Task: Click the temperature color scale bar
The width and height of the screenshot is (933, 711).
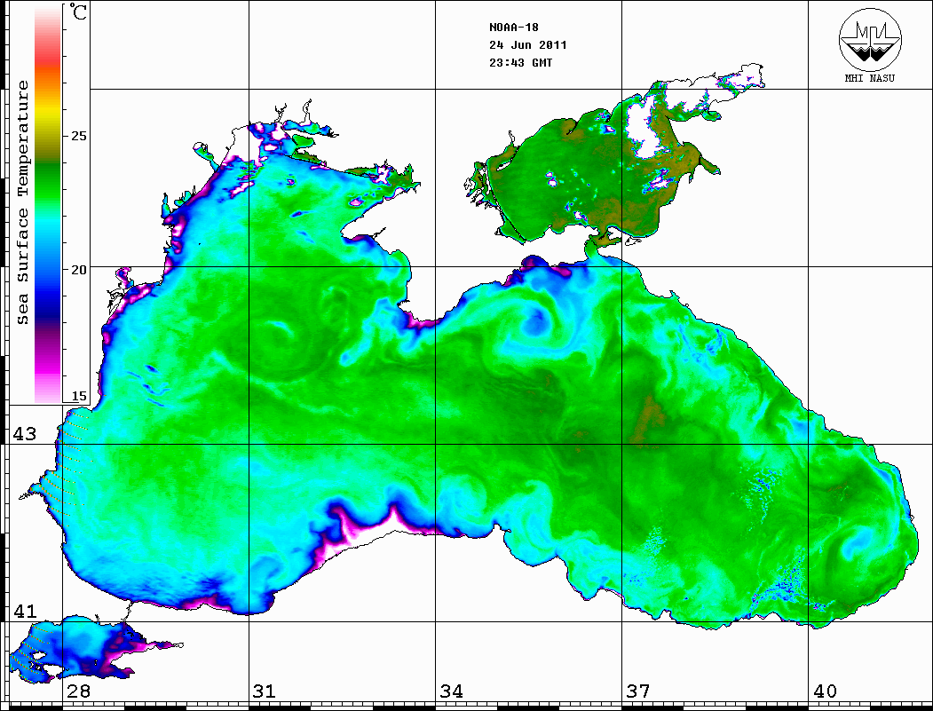Action: 48,203
